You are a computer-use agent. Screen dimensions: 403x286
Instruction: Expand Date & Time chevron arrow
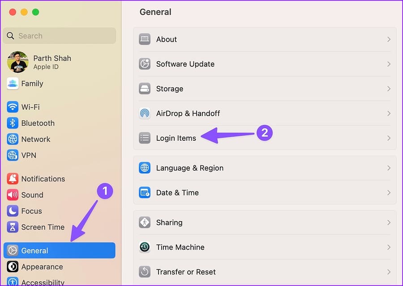pos(389,193)
